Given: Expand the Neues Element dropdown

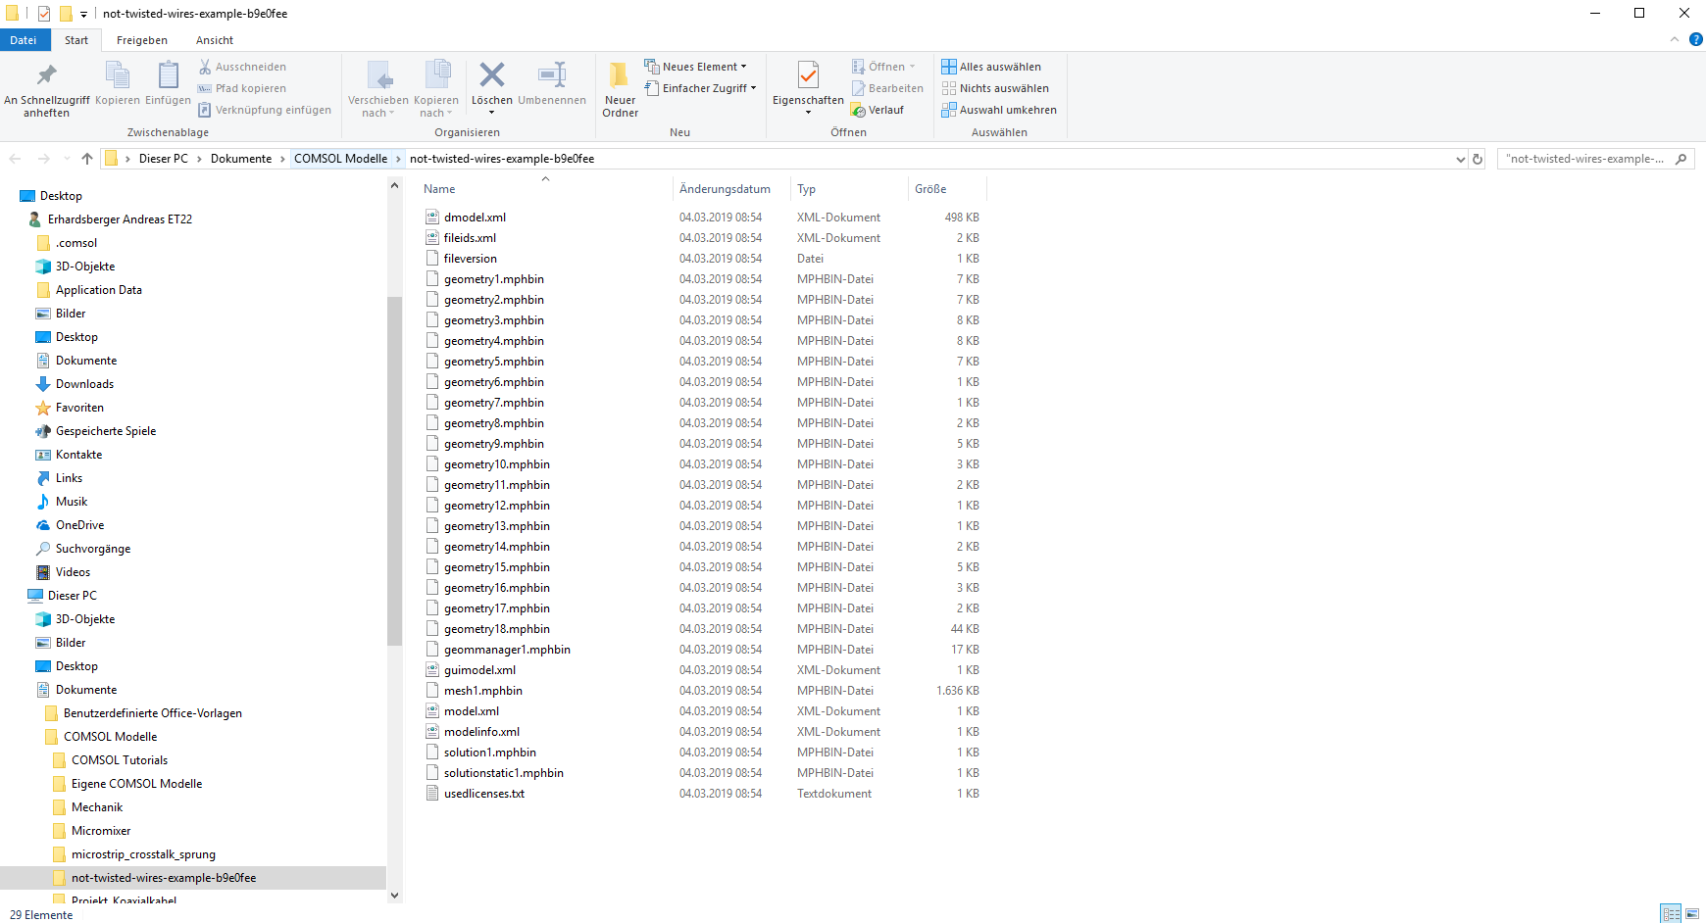Looking at the screenshot, I should coord(696,67).
